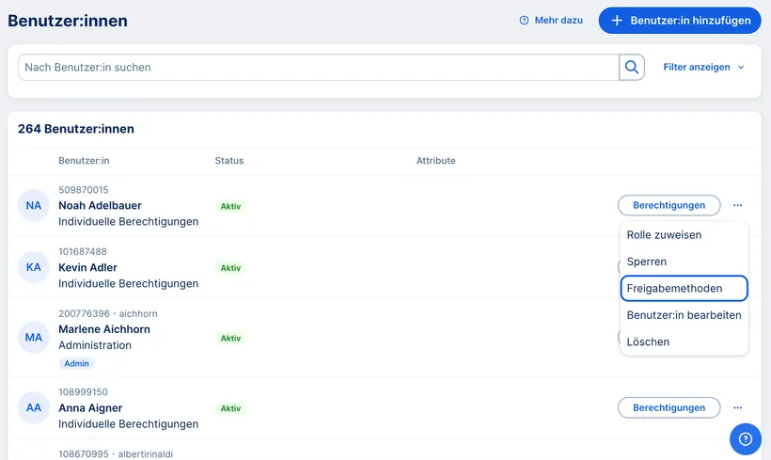The width and height of the screenshot is (771, 460).
Task: Open three-dot menu for Anna Aigner
Action: (x=738, y=408)
